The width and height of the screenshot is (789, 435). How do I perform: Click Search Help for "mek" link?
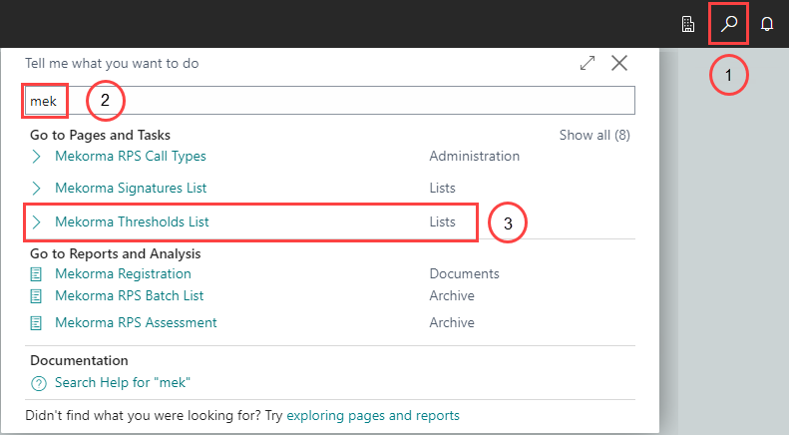[121, 384]
